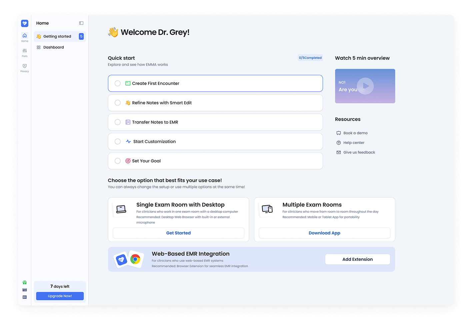This screenshot has width=472, height=327.
Task: Click the ID badge icon at sidebar bottom
Action: pos(25,297)
